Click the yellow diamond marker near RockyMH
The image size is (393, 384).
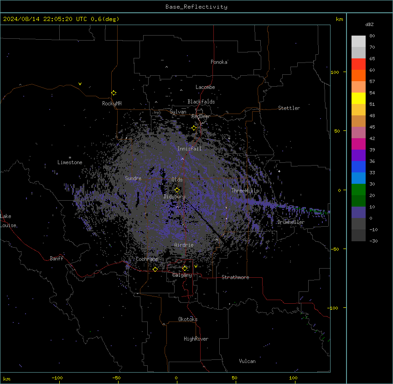point(114,93)
